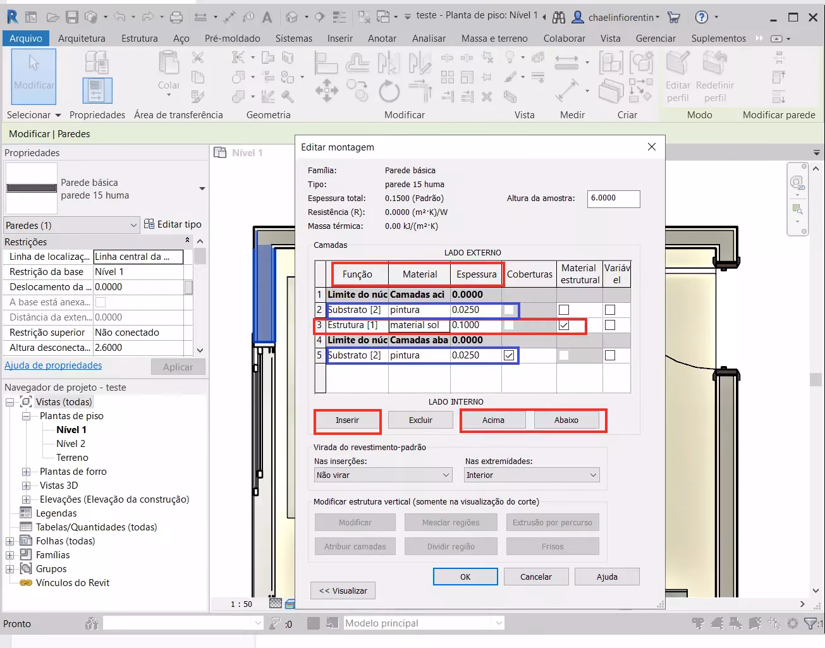Toggle Material estrutural checkbox in row 2 Substrato
825x648 pixels.
[564, 310]
